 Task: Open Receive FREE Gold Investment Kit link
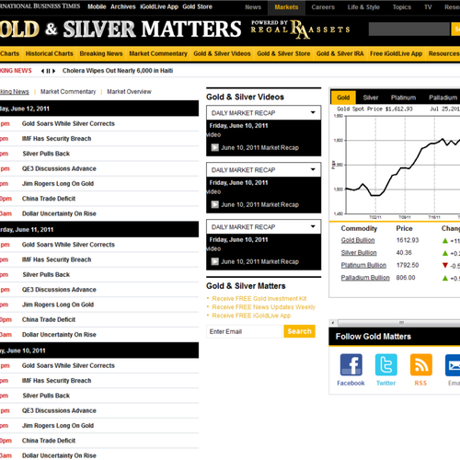coord(259,298)
